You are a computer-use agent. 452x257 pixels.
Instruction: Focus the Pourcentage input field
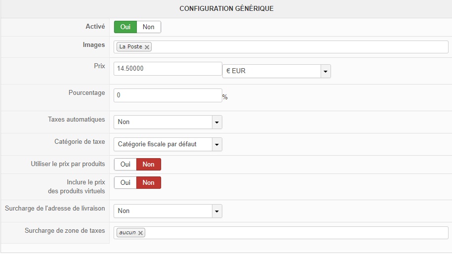click(167, 95)
